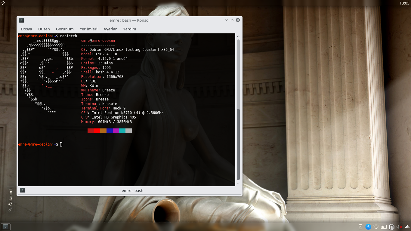The width and height of the screenshot is (411, 231).
Task: Click the "Terminal Font: Hack 9" line
Action: (x=104, y=108)
